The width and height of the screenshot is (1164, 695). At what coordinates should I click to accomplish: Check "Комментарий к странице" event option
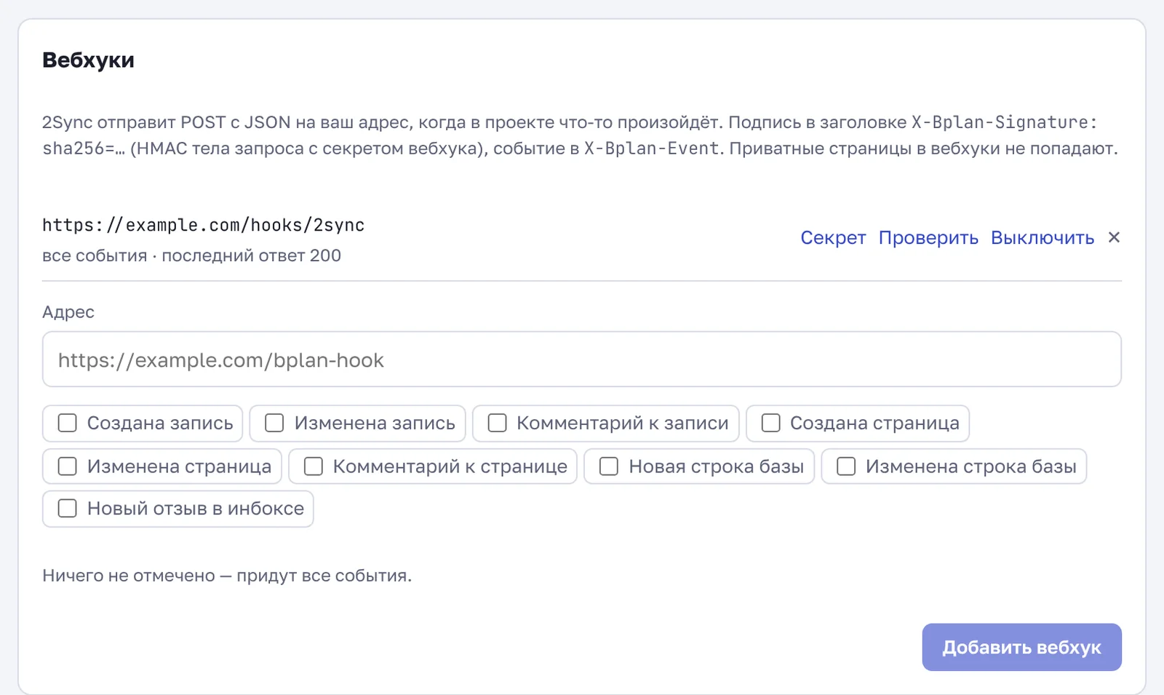coord(313,466)
